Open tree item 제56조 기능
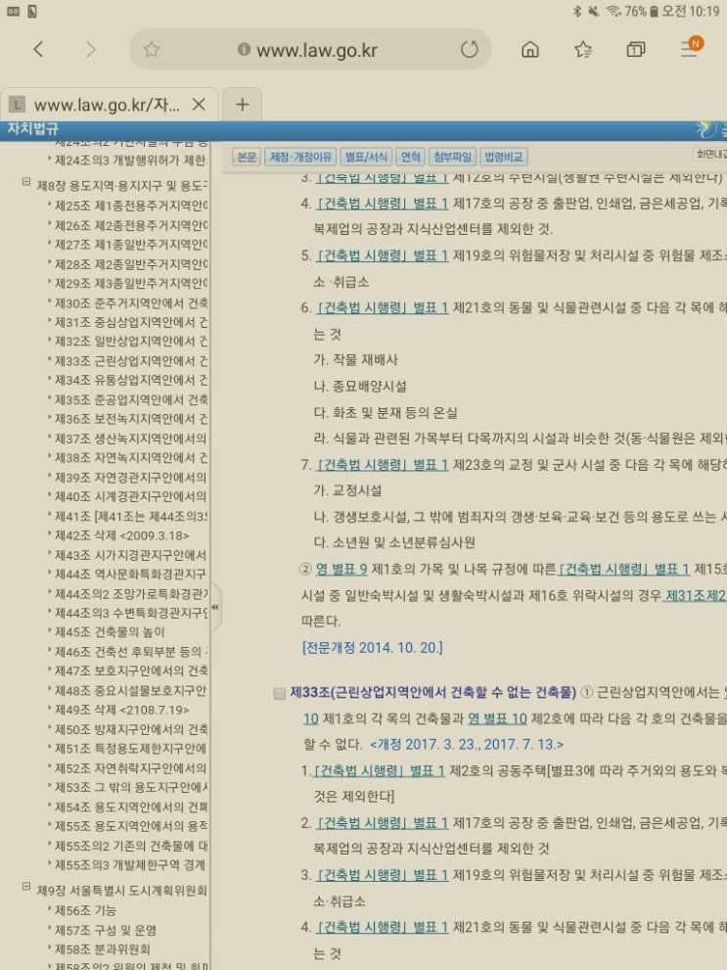Screen dimensions: 727x970 tap(85, 910)
